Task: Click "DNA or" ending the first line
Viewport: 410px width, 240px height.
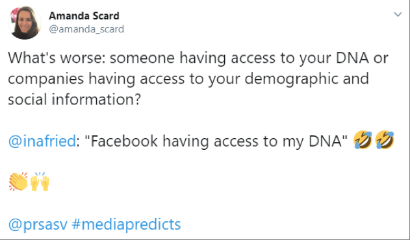Action: 362,58
